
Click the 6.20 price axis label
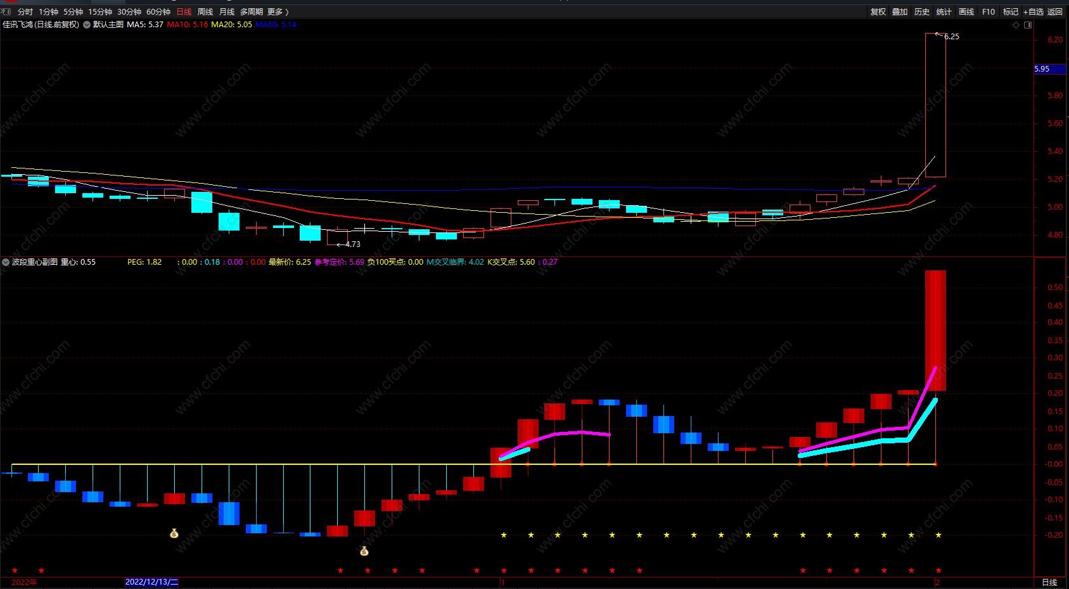pyautogui.click(x=1055, y=40)
